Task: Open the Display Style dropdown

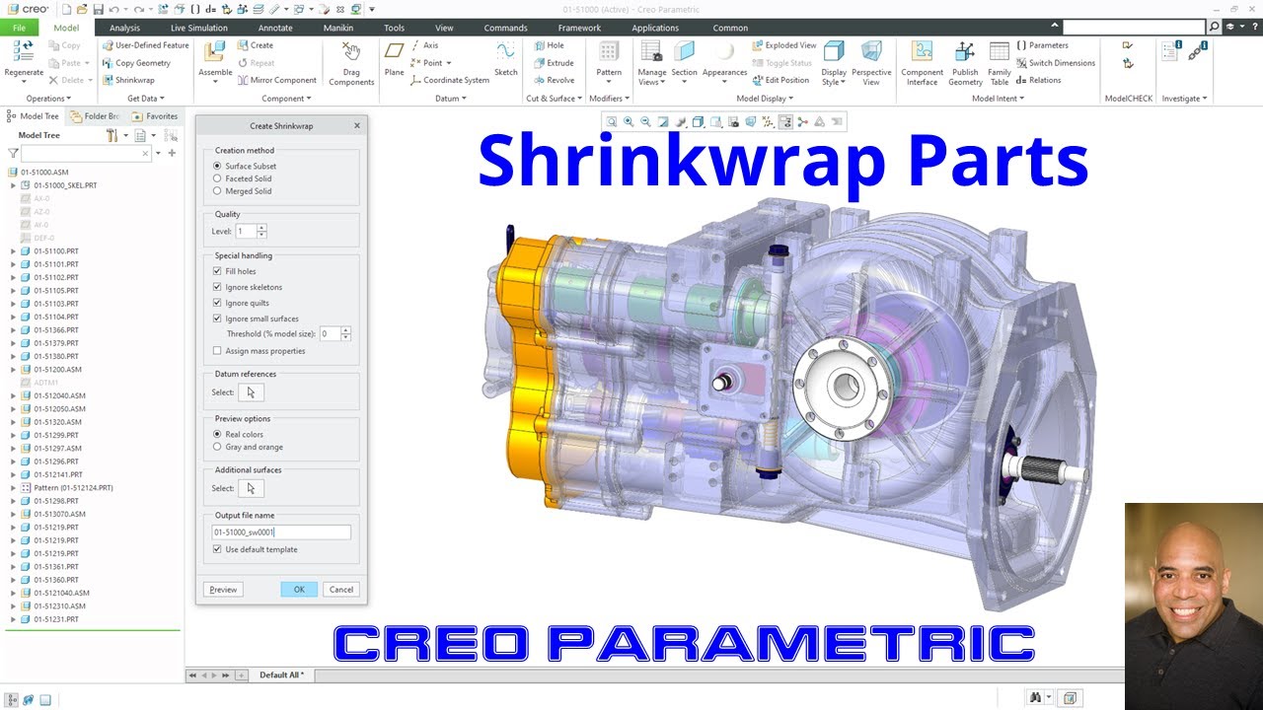Action: click(x=834, y=77)
